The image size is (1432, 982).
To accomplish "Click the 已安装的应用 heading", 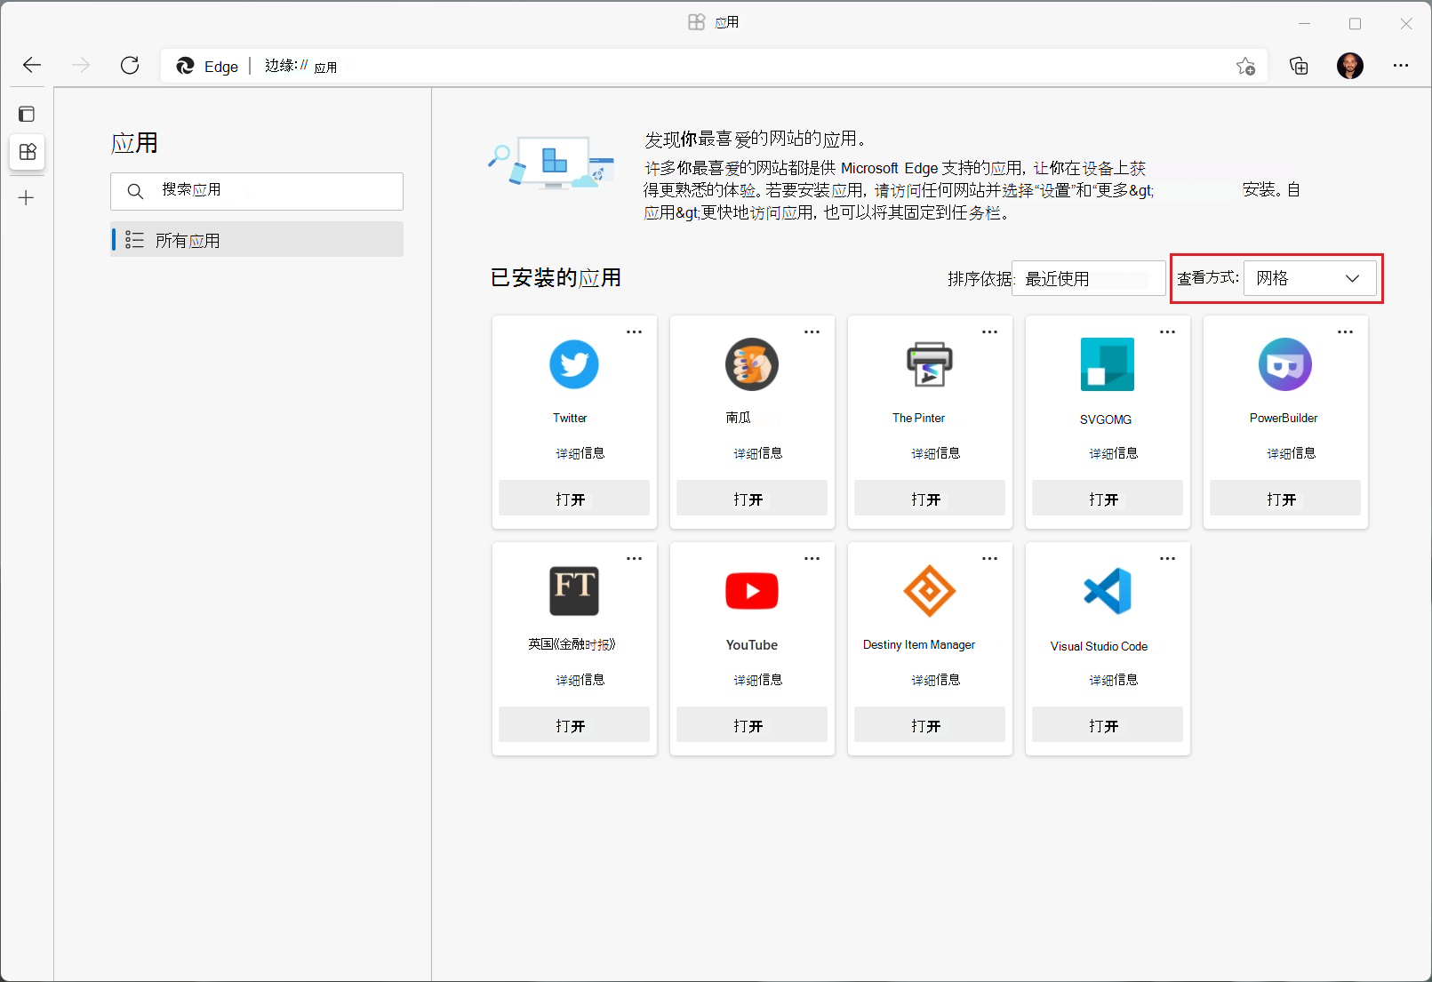I will [x=556, y=278].
